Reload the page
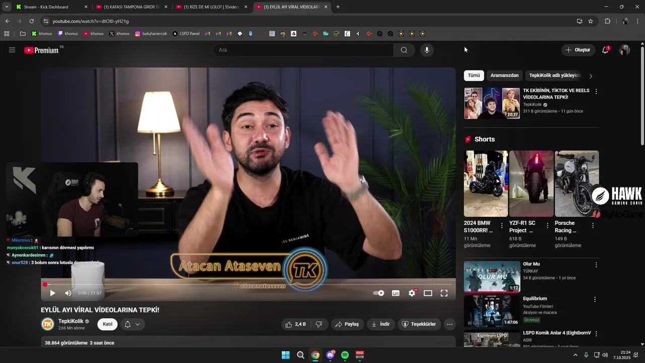 click(x=31, y=21)
